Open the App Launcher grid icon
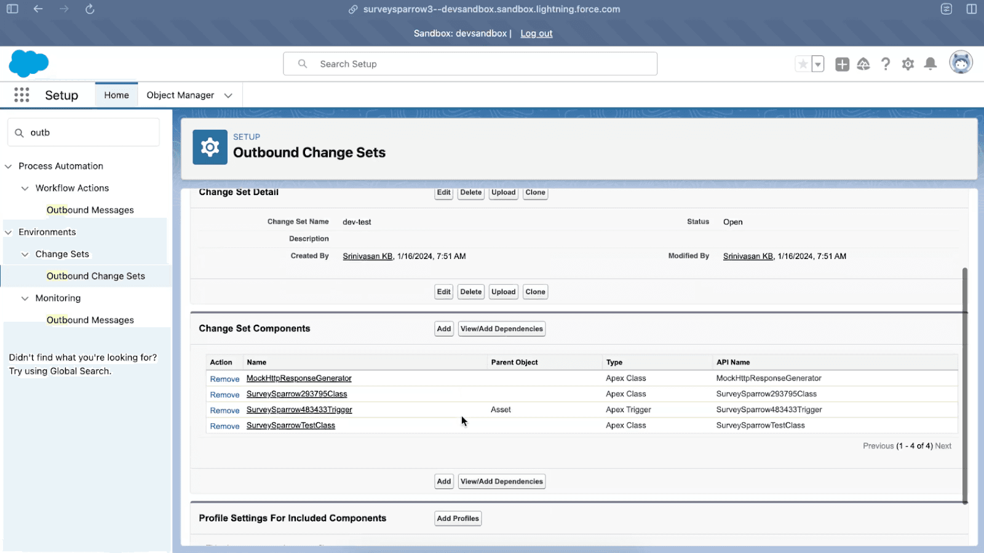The height and width of the screenshot is (553, 984). (22, 95)
